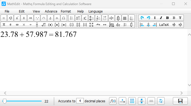Insert the pi symbol
This screenshot has height=106, width=191.
[x=4, y=25]
